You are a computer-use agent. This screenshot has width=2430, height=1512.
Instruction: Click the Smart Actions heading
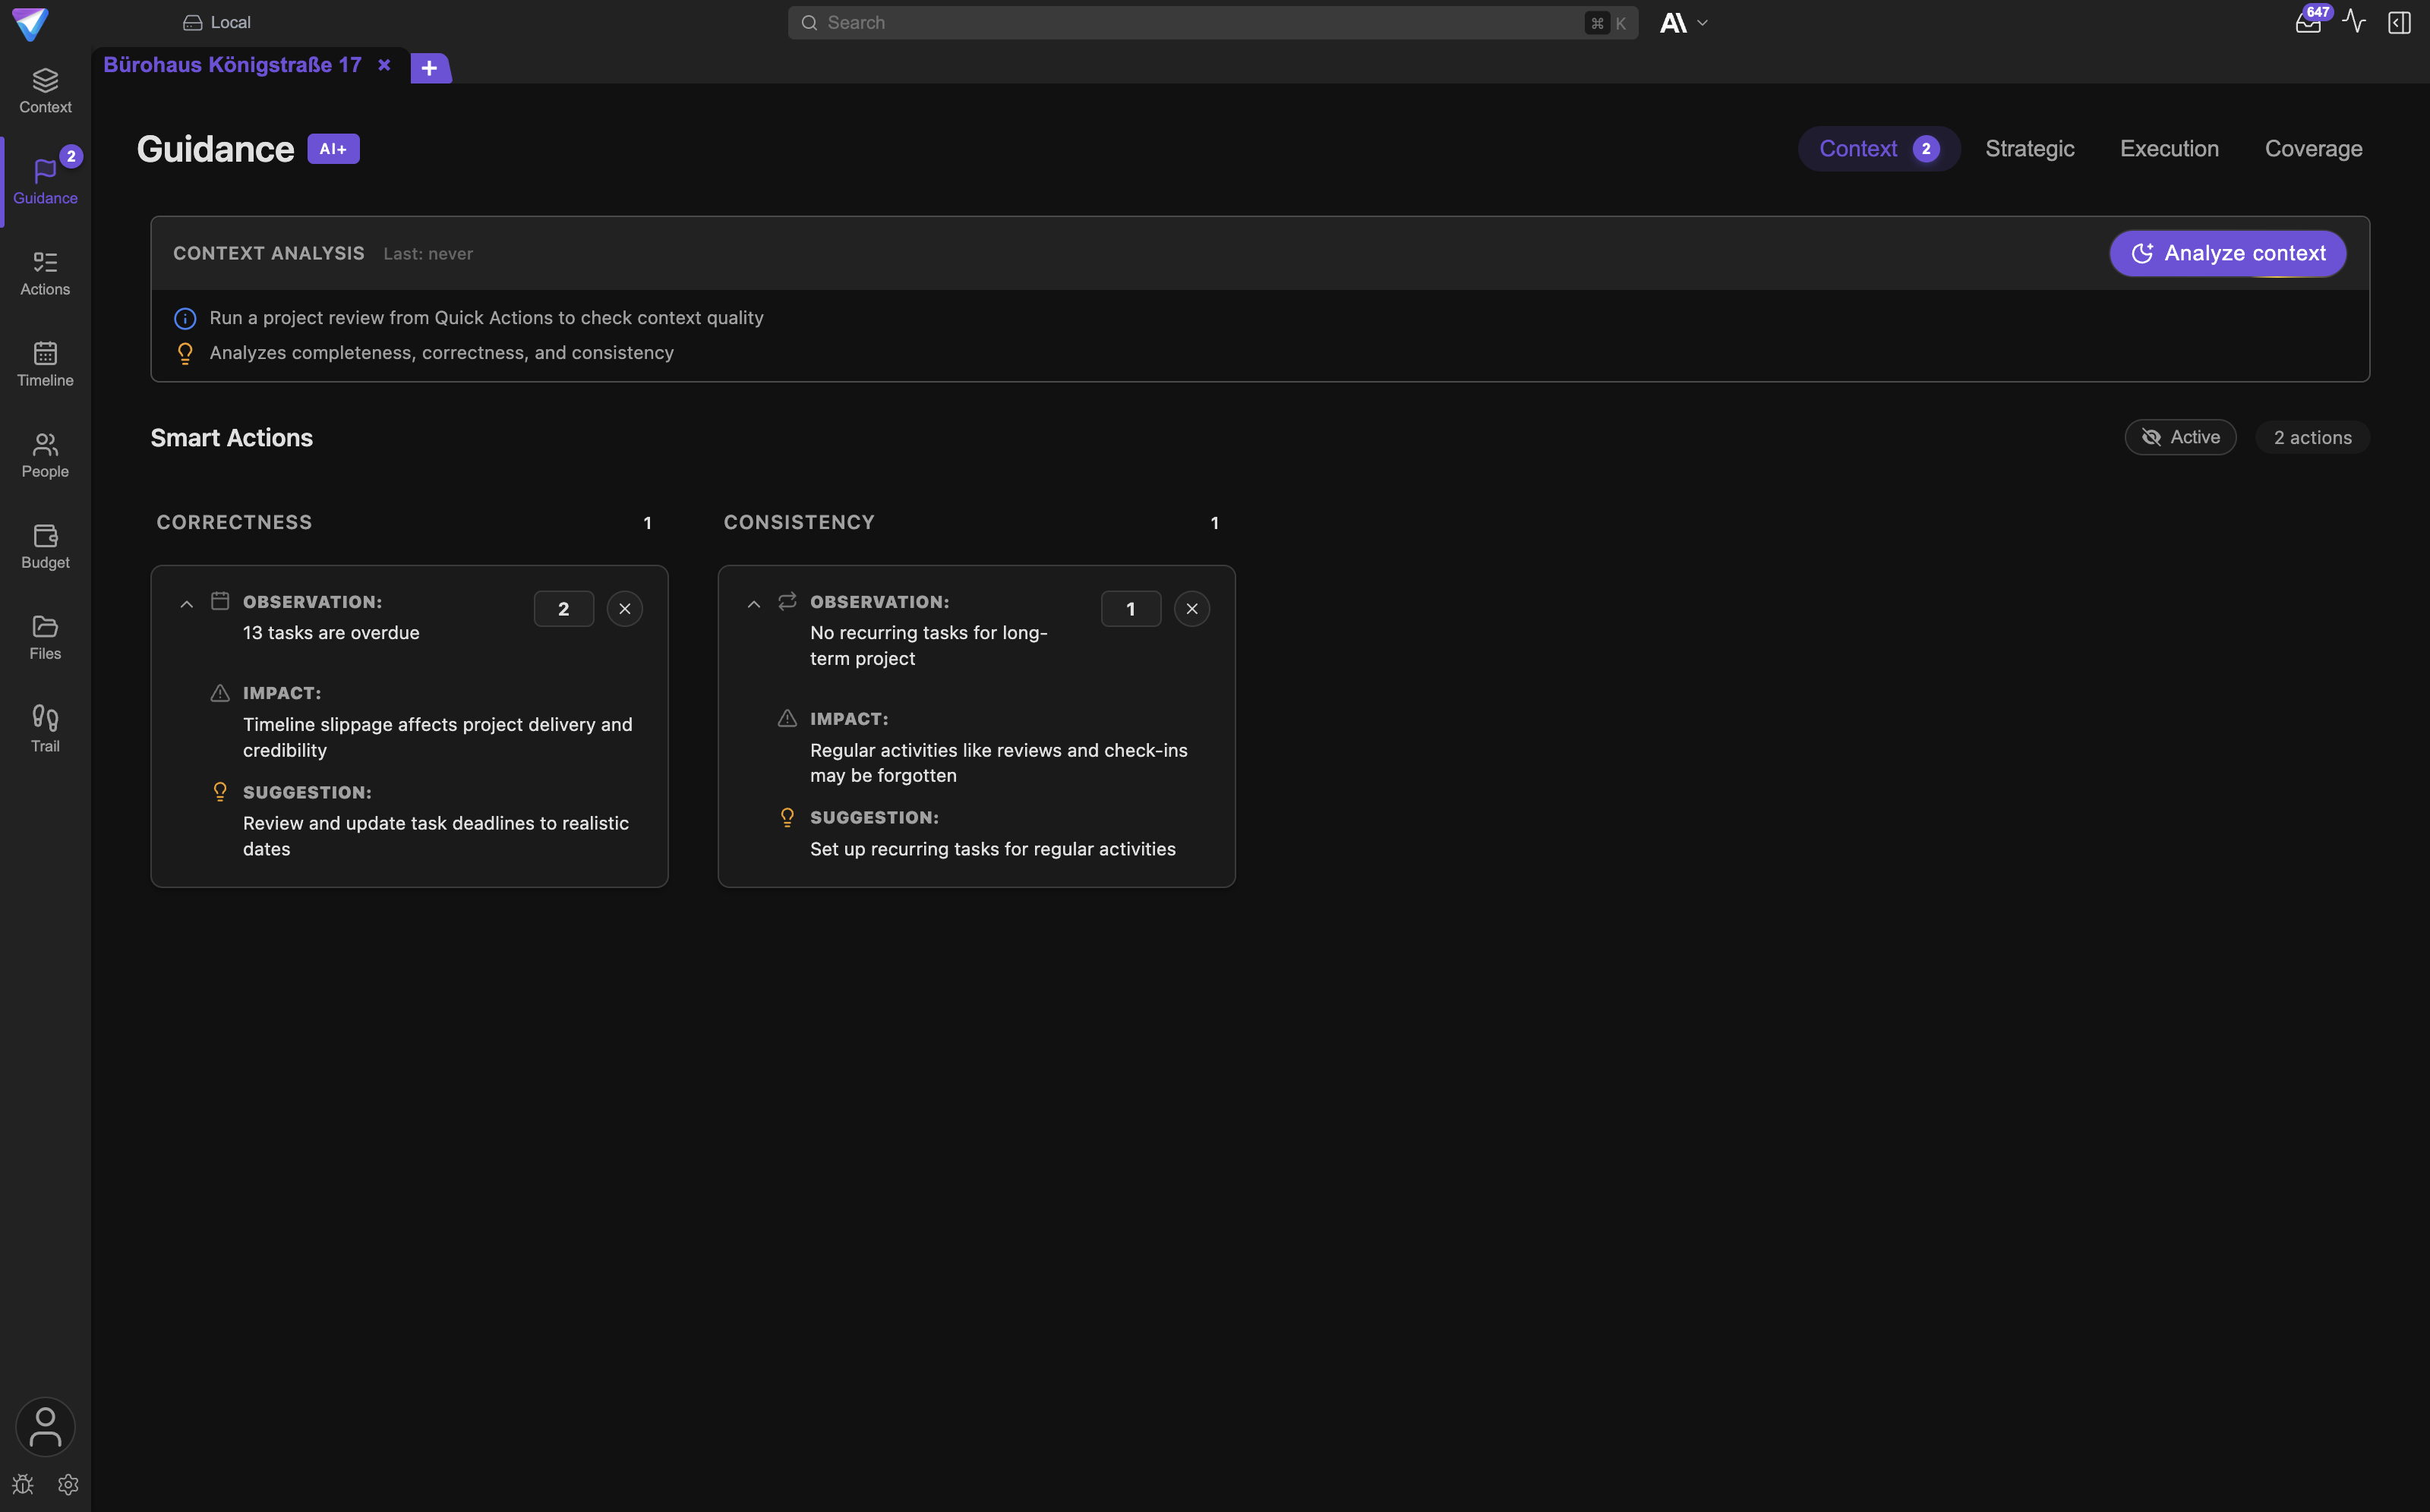[x=231, y=438]
